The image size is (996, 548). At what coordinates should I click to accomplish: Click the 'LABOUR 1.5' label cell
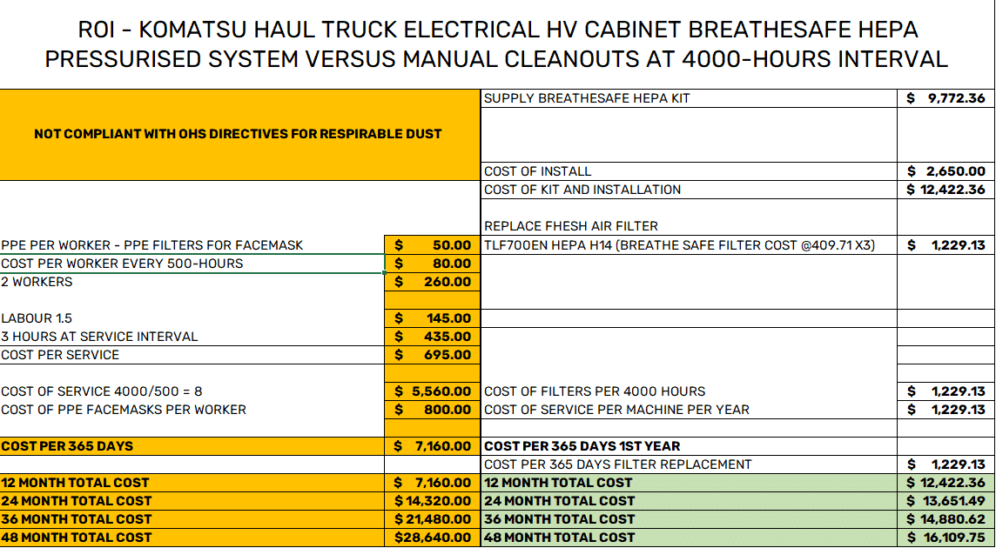click(x=192, y=318)
